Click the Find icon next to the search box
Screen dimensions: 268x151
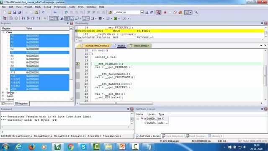147,12
